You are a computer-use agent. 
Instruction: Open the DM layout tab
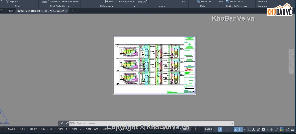tap(43, 129)
